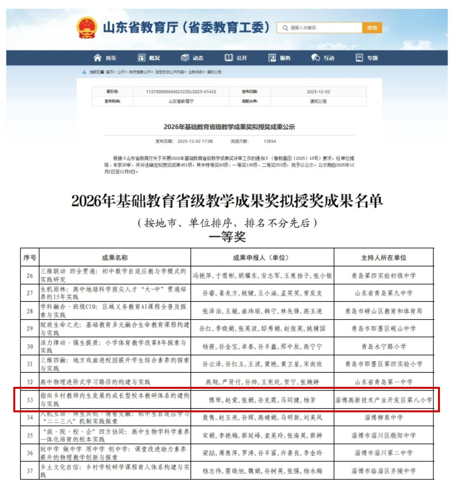This screenshot has height=490, width=454.
Task: Click the breadcrumb location marker icon
Action: coord(84,72)
